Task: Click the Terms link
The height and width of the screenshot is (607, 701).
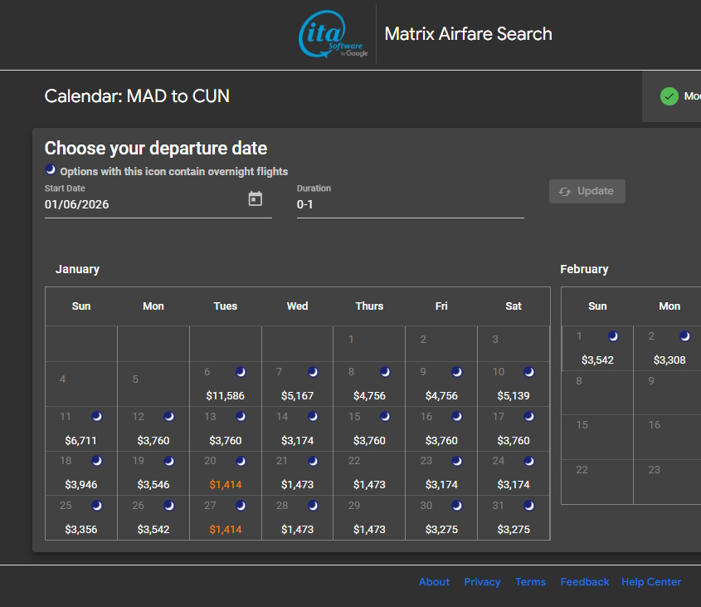Action: (530, 581)
